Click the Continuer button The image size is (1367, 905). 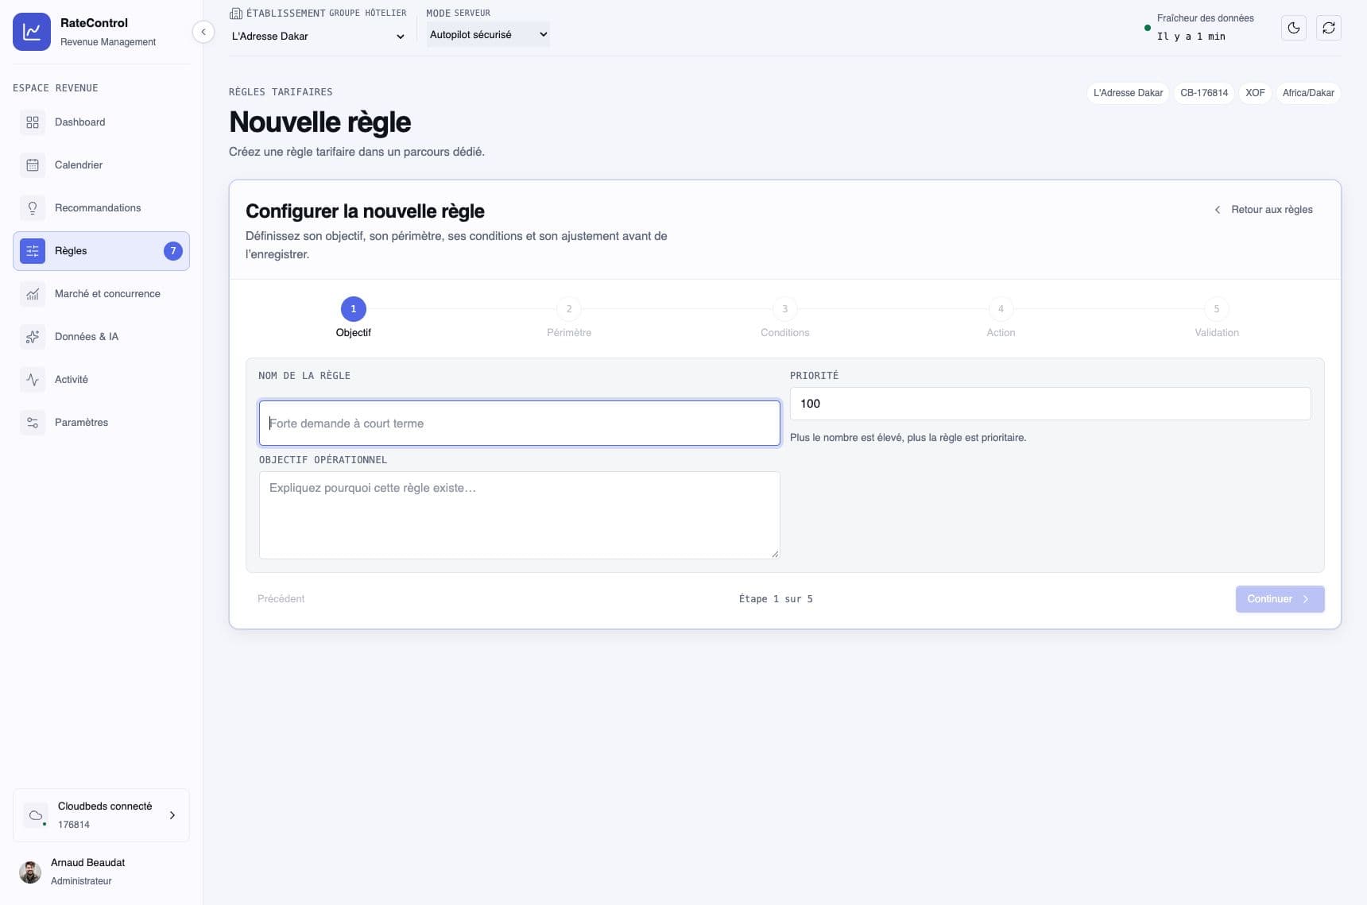point(1280,599)
